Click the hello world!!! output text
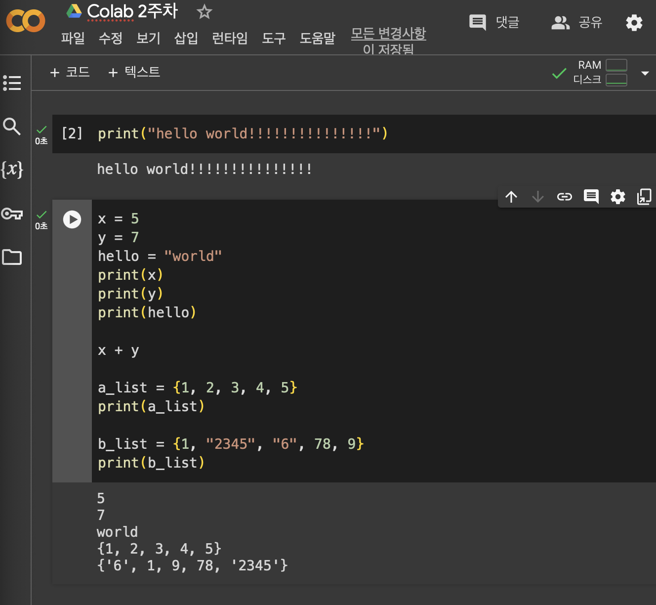The width and height of the screenshot is (656, 605). (x=205, y=169)
